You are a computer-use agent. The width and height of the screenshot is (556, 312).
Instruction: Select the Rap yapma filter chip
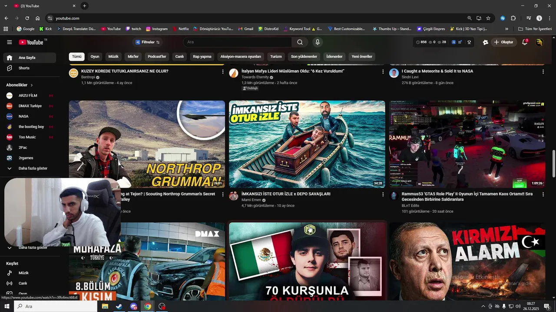point(202,57)
